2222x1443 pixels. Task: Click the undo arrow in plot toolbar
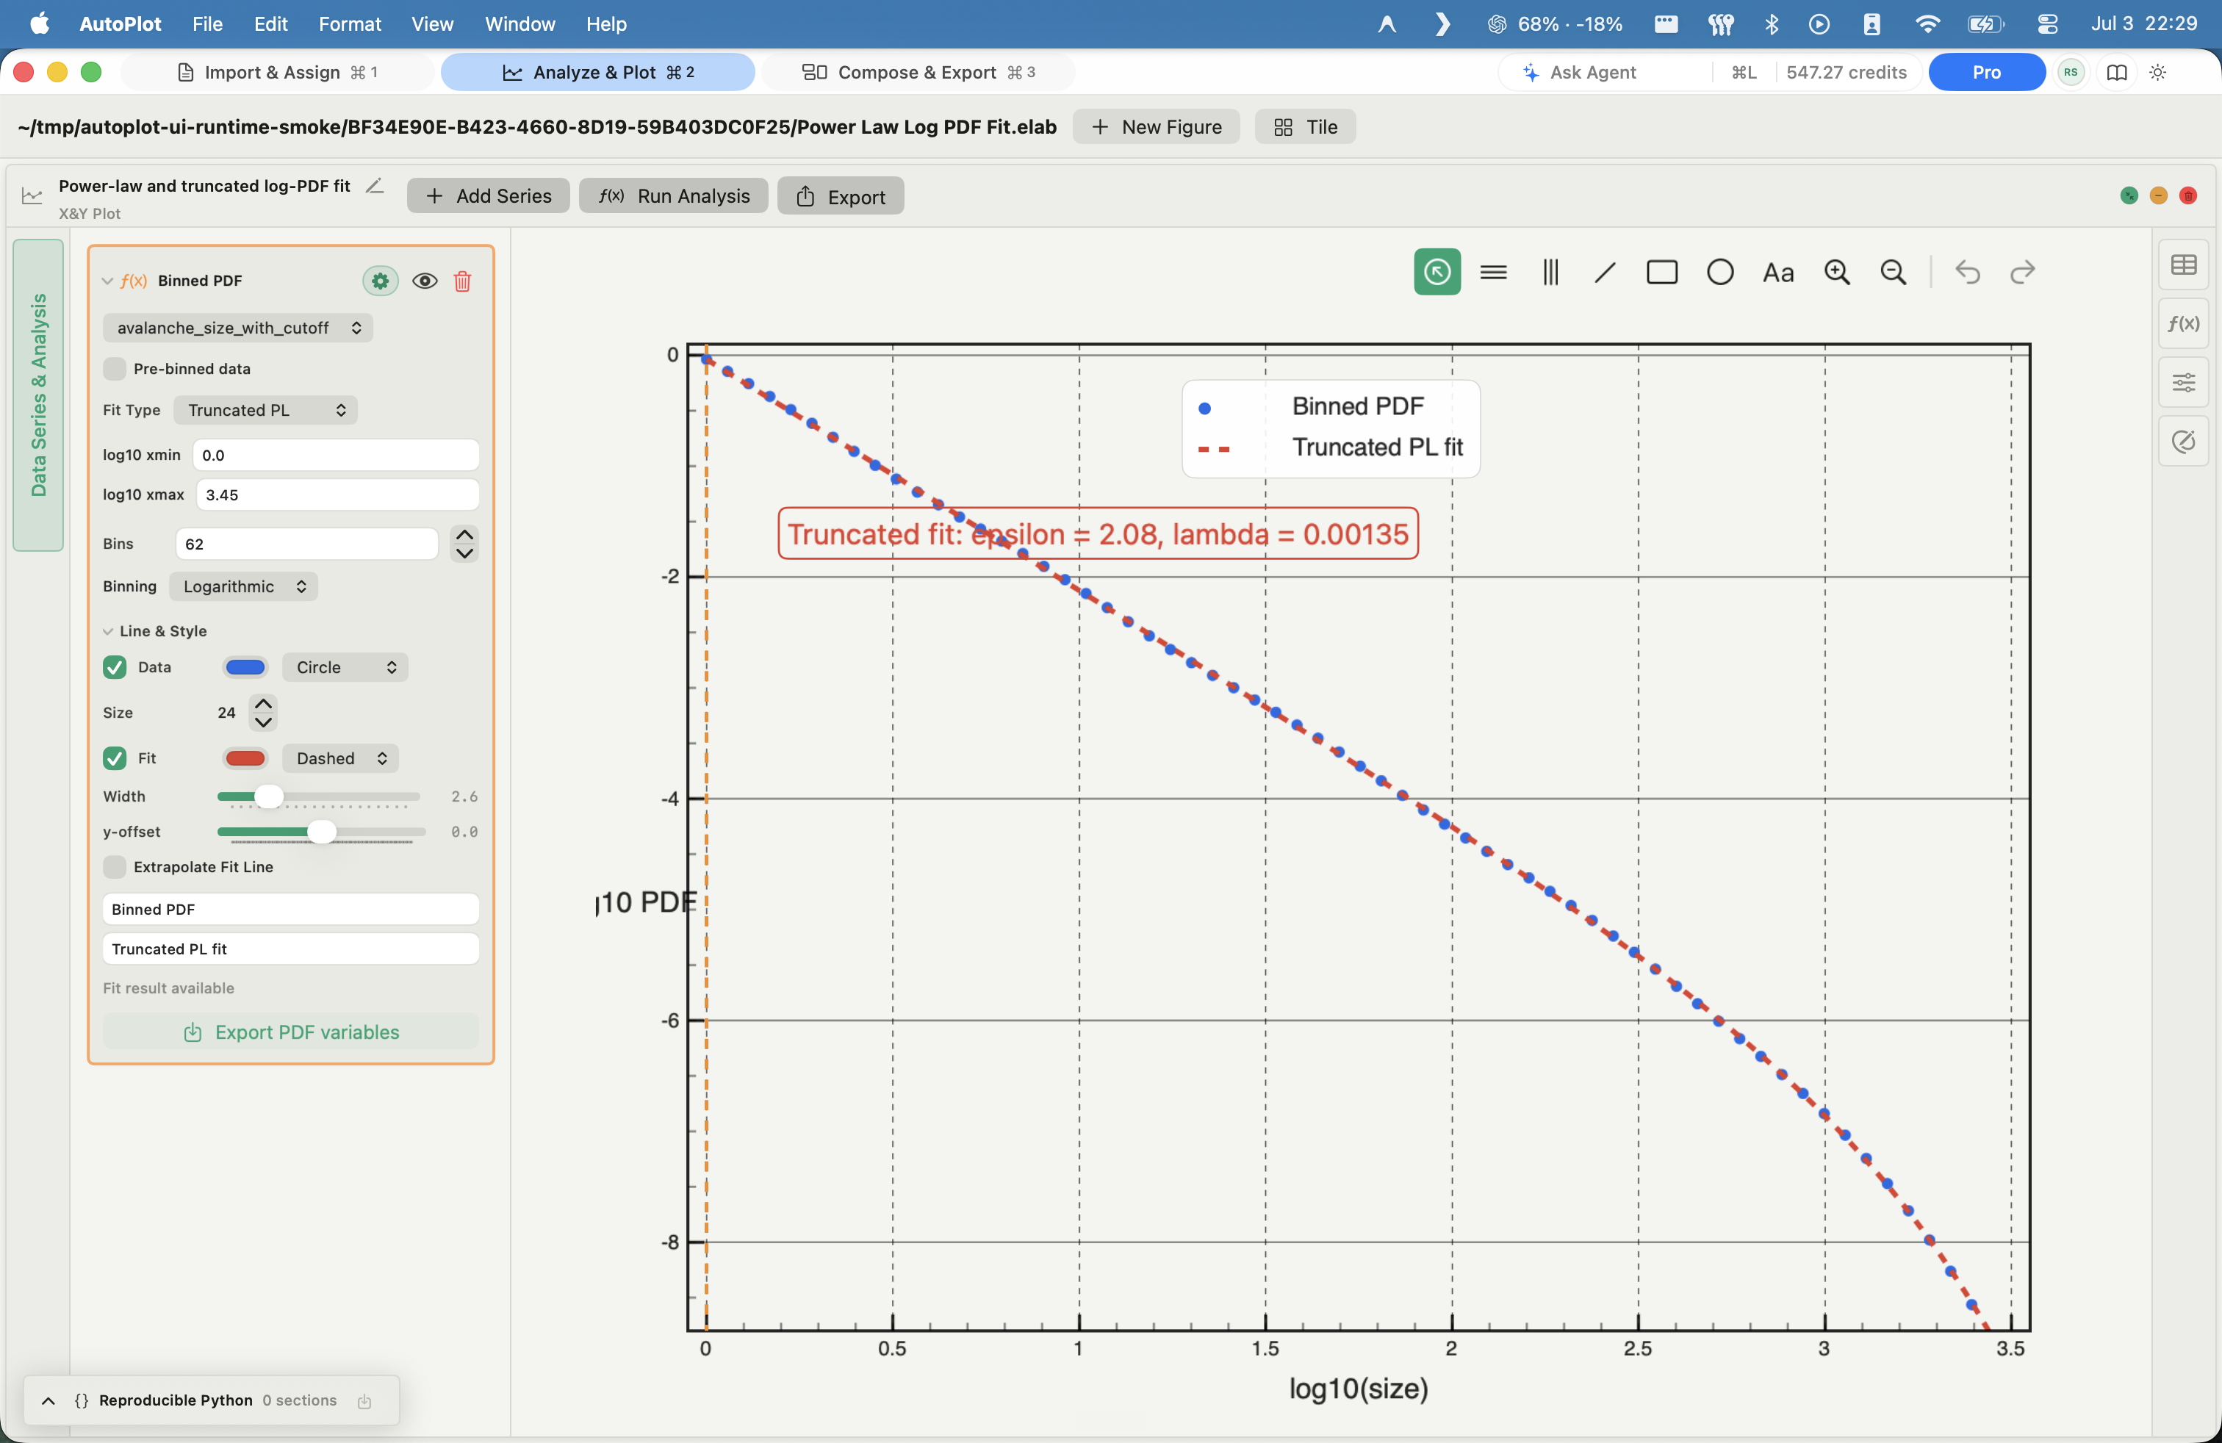pyautogui.click(x=1967, y=272)
